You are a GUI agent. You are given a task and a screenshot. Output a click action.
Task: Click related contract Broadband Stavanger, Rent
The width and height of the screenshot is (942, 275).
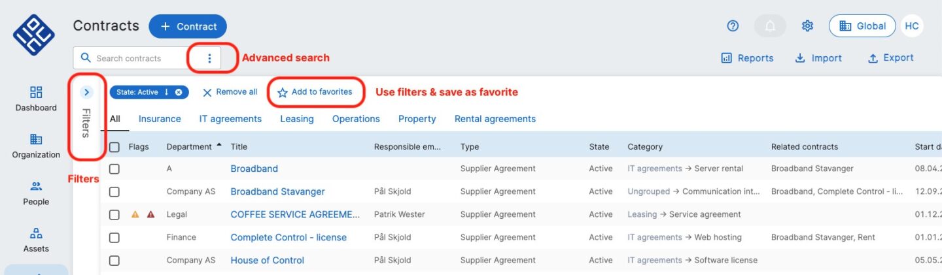823,237
